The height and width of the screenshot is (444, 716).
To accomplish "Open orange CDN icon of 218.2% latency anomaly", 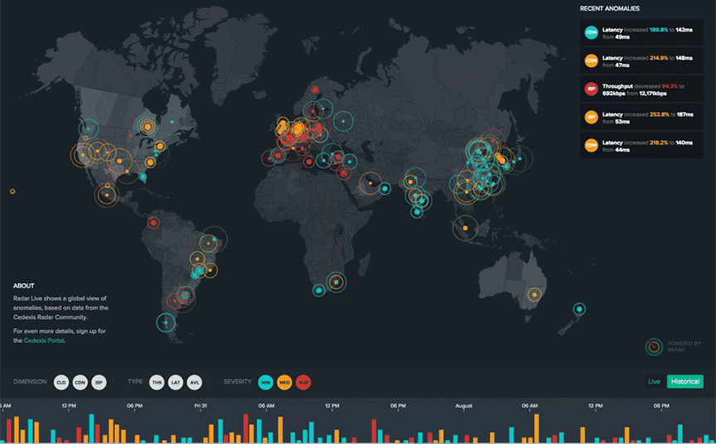I will (592, 146).
